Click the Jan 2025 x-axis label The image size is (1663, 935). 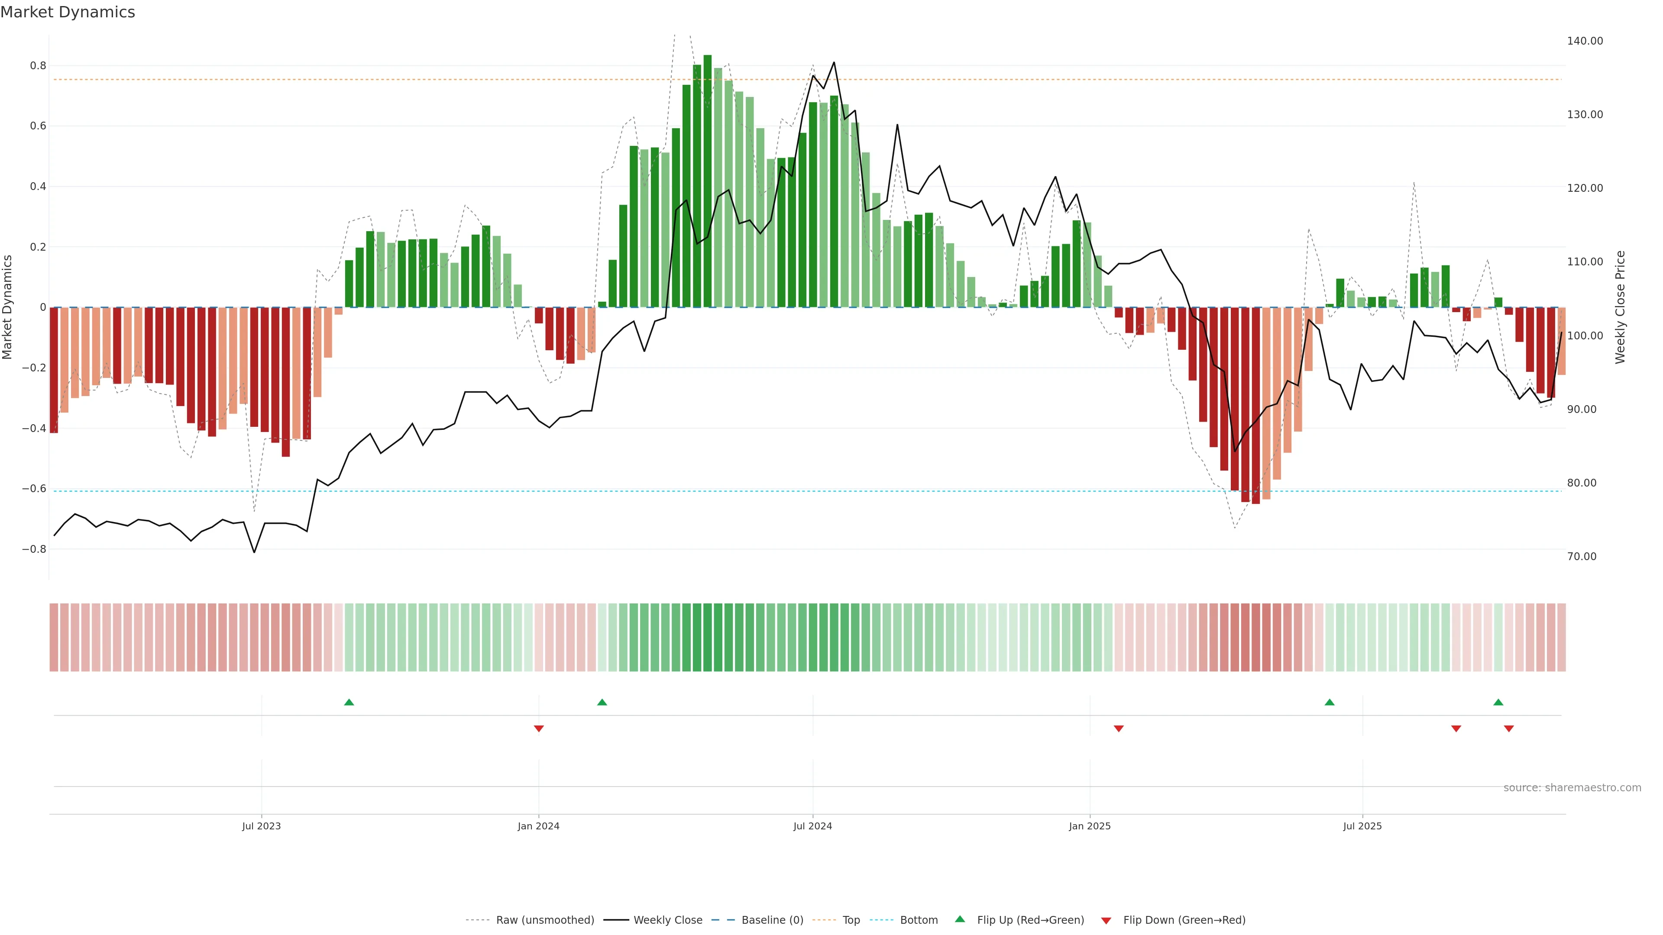[x=1090, y=826]
